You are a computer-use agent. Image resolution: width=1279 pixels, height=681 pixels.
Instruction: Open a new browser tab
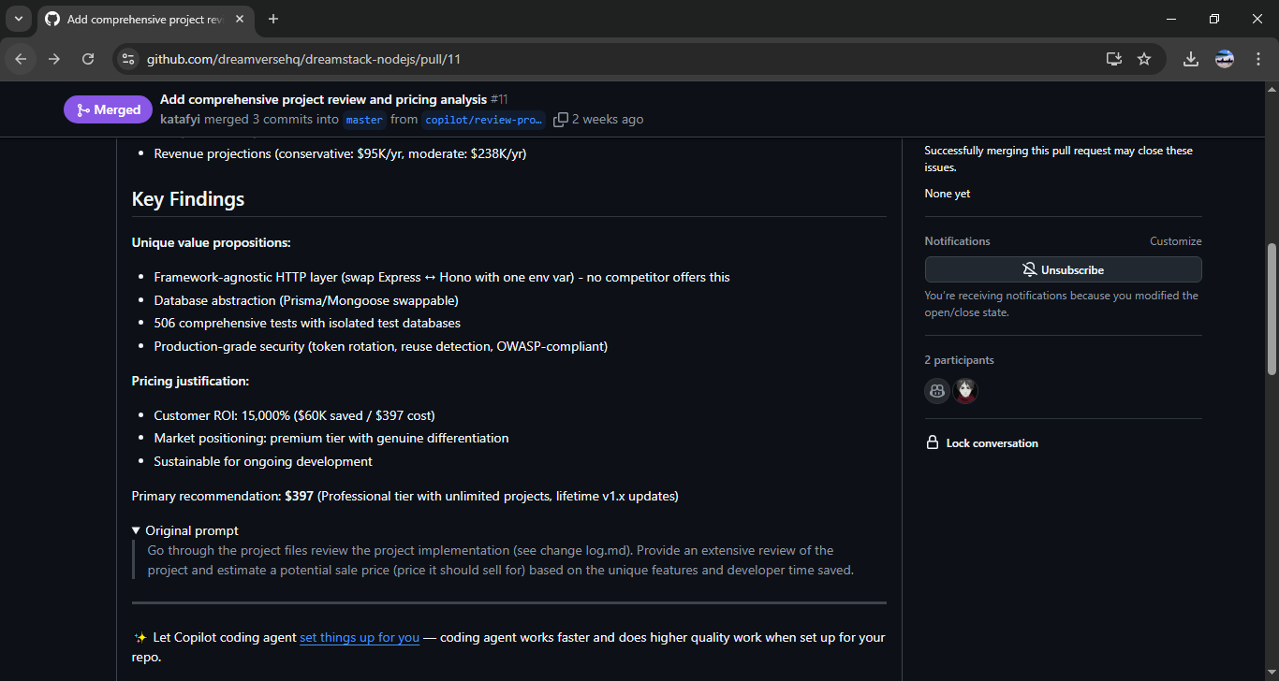[x=272, y=19]
